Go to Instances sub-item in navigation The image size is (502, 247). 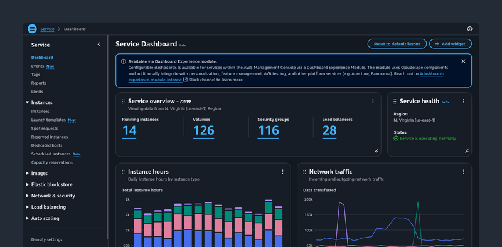pos(40,112)
